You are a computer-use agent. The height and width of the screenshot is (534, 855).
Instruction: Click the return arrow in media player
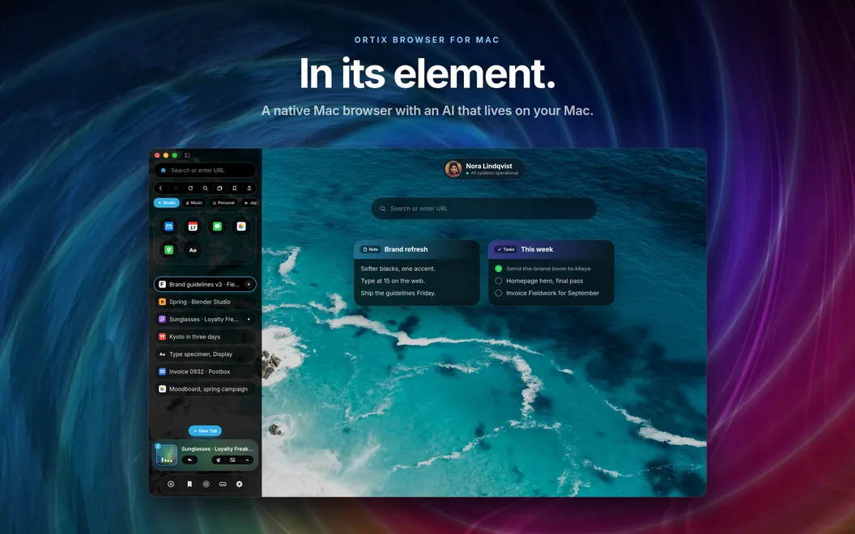coord(189,460)
